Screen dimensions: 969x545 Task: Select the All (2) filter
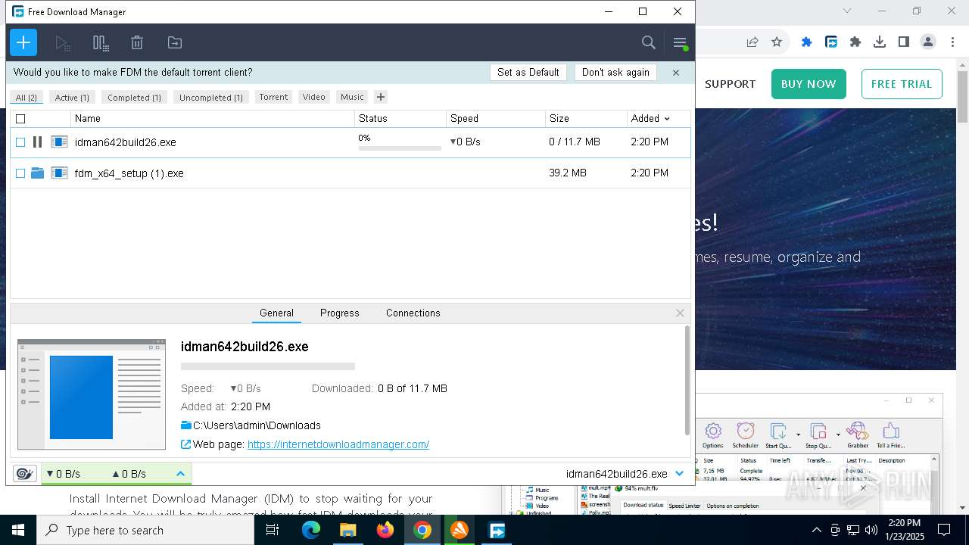click(x=26, y=97)
